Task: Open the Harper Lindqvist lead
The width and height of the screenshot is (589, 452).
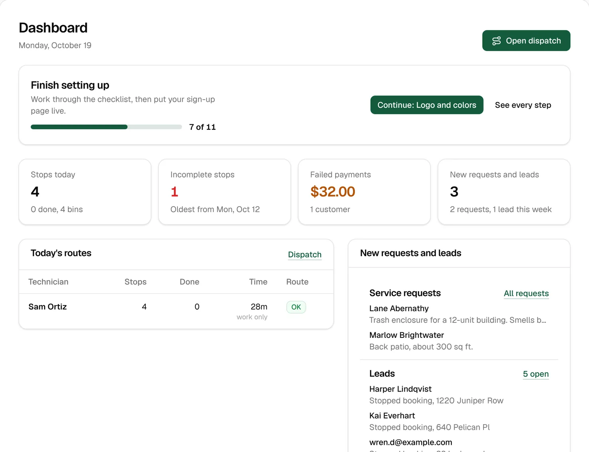Action: [400, 389]
